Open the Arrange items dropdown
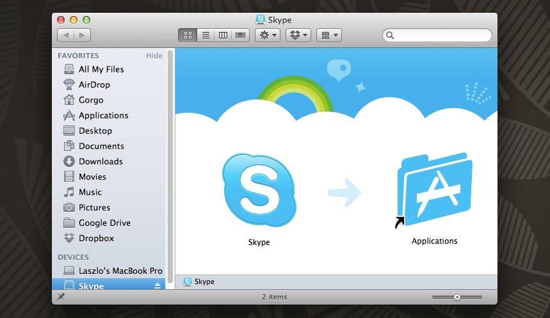This screenshot has height=318, width=550. pyautogui.click(x=329, y=35)
